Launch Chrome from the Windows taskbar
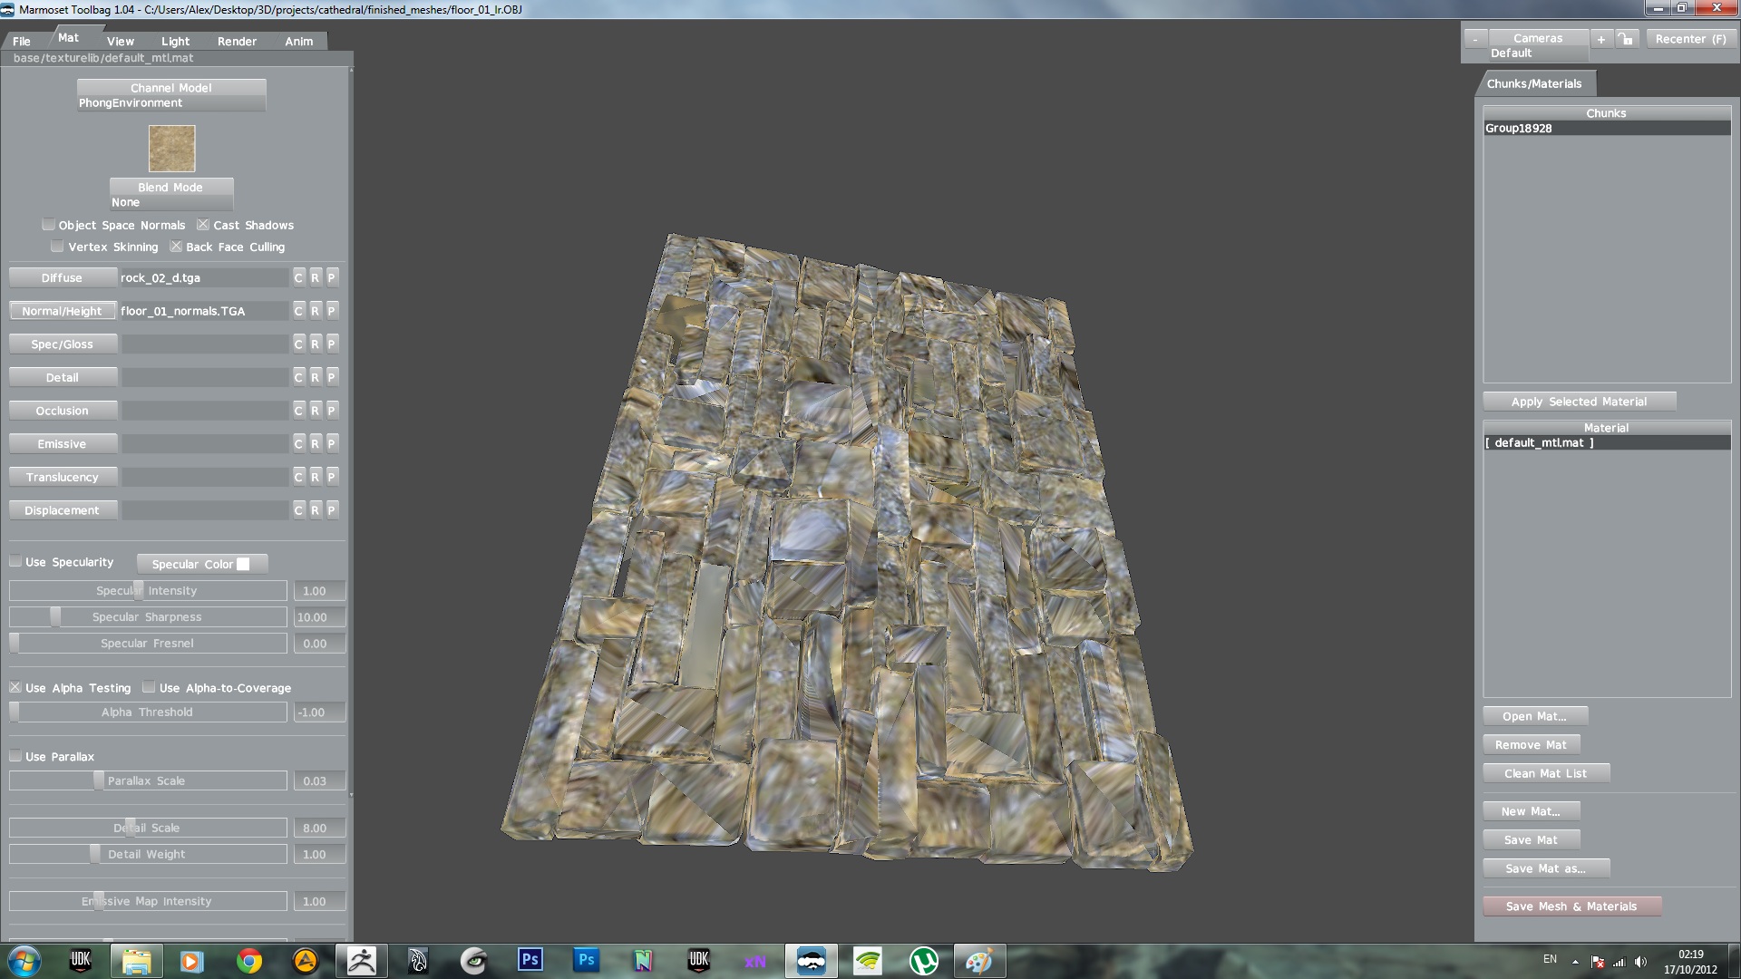Screen dimensions: 1741x979 coord(248,961)
